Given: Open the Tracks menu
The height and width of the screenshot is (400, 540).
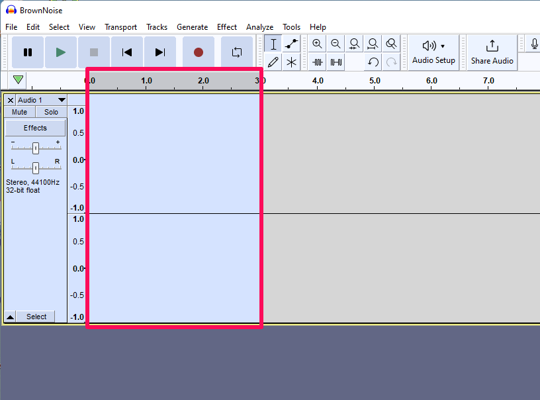Looking at the screenshot, I should (157, 27).
